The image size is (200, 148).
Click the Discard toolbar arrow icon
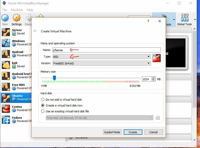coord(29,18)
